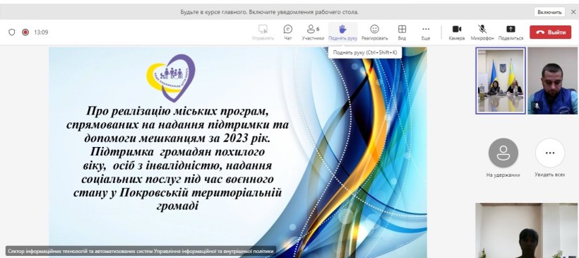Click the See all participants button
The width and height of the screenshot is (579, 258).
pos(550,153)
